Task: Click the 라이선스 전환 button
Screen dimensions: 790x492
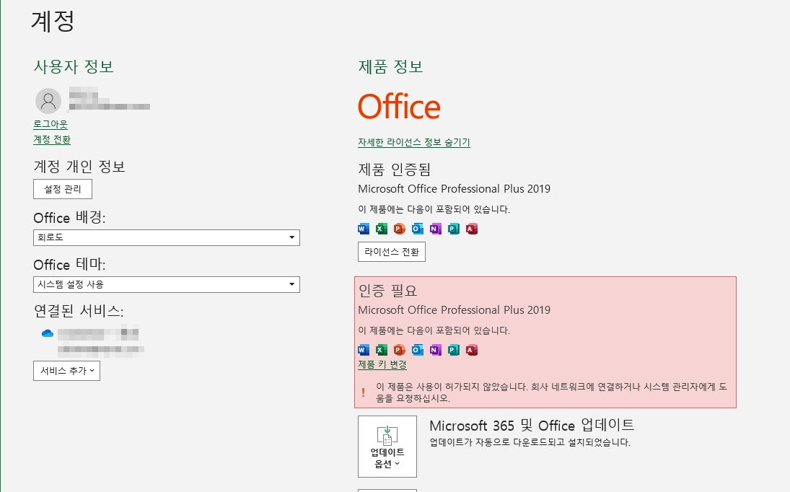Action: click(392, 252)
